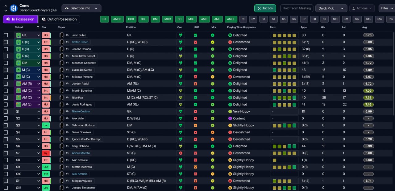The image size is (395, 191).
Task: Tick the checkbox for Jean Butez
Action: [6, 35]
